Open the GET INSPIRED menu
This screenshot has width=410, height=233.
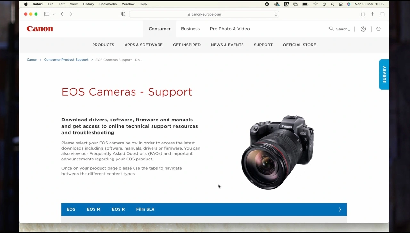[x=187, y=45]
